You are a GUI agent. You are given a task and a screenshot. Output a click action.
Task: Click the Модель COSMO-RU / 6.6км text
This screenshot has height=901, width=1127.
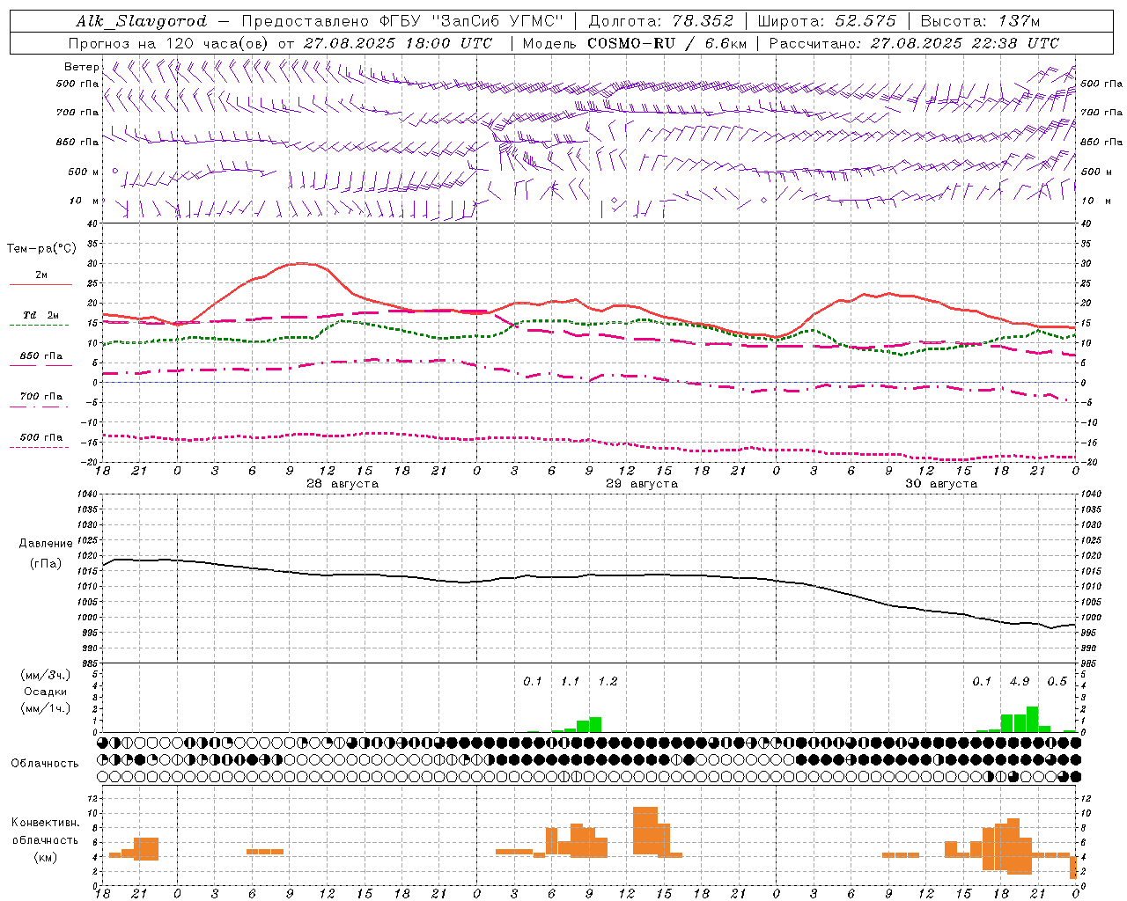[635, 43]
